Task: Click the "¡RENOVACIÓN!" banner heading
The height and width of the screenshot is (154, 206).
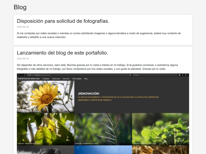Action: pos(89,94)
